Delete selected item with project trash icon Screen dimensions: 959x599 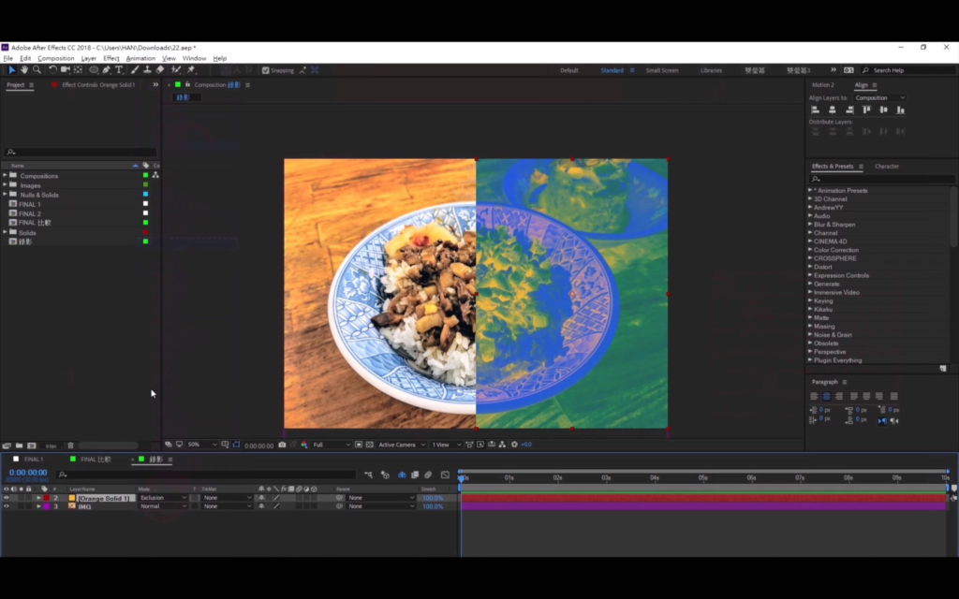coord(69,446)
